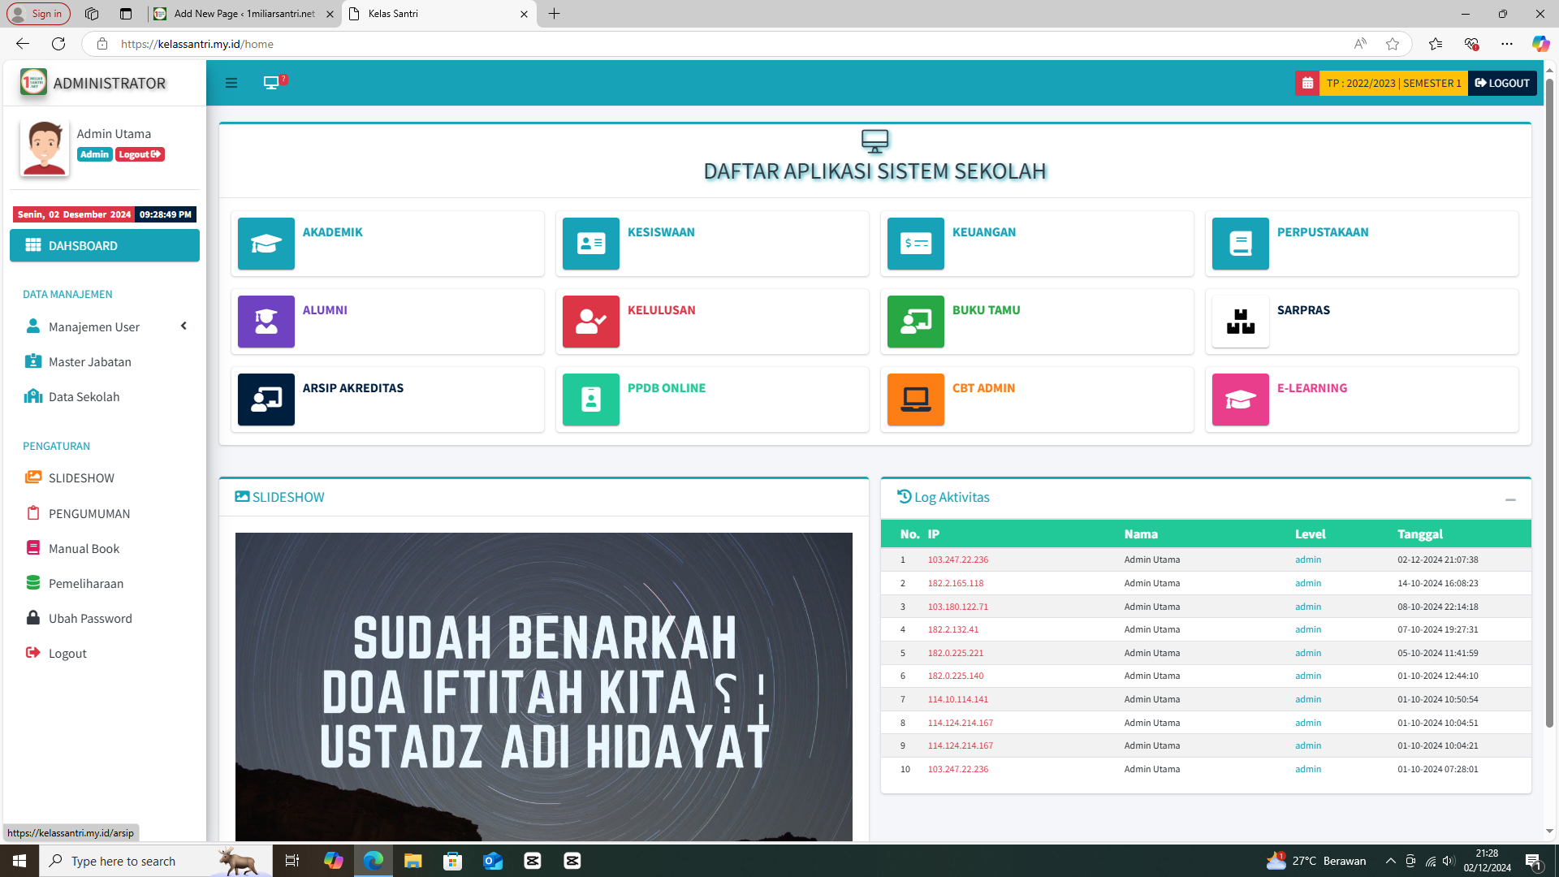Collapse the Log Aktivitas panel

click(x=1511, y=500)
